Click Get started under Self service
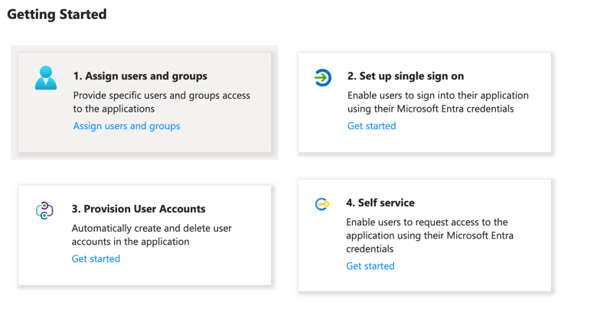The width and height of the screenshot is (597, 315). [x=370, y=266]
